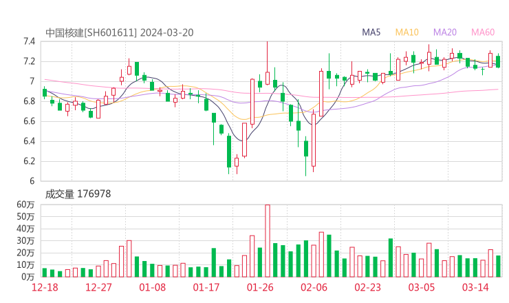
Task: Click the 7.2 price axis label
Action: tap(29, 61)
